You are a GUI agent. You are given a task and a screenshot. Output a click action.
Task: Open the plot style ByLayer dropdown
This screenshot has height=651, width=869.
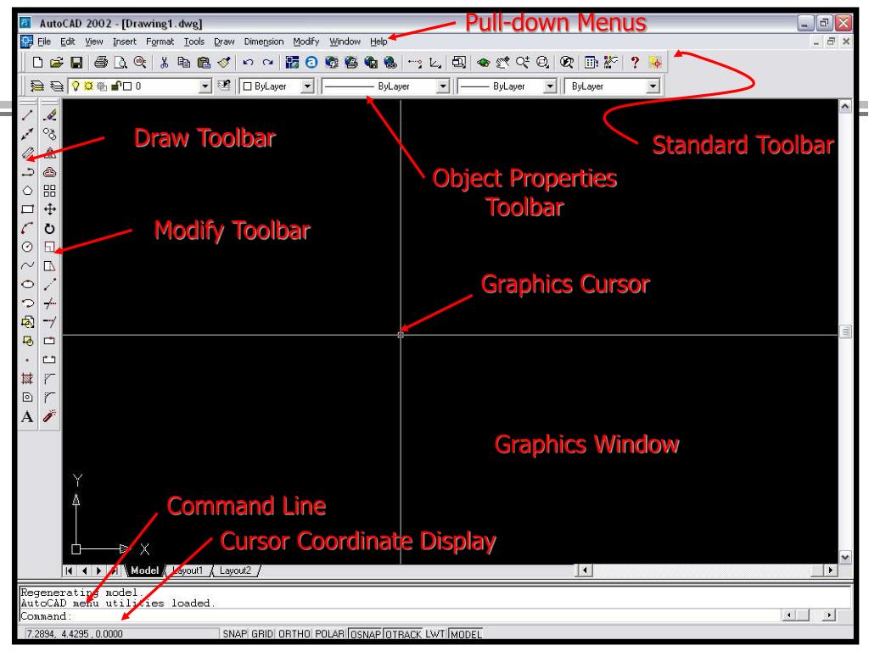[653, 86]
